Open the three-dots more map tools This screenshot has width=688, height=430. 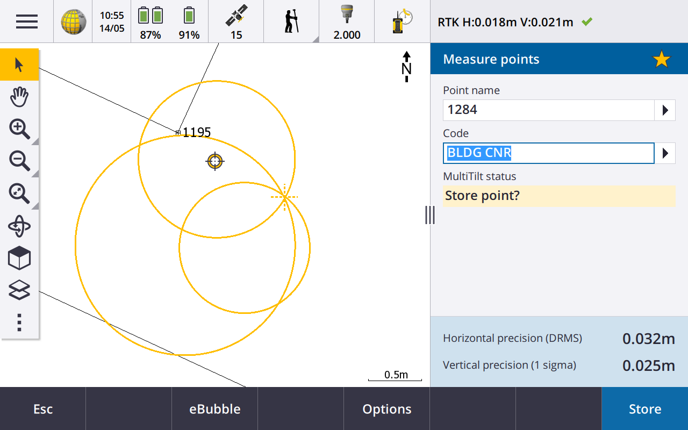[19, 322]
